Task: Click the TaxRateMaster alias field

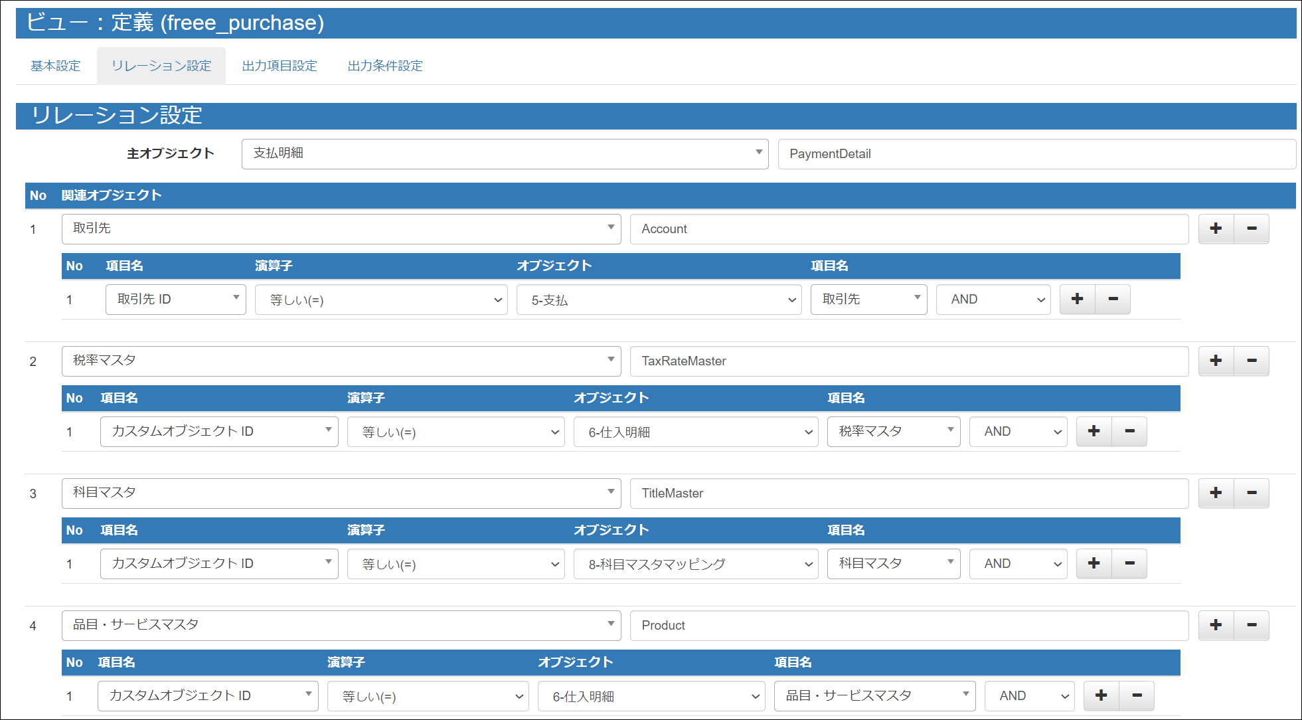Action: pos(908,361)
